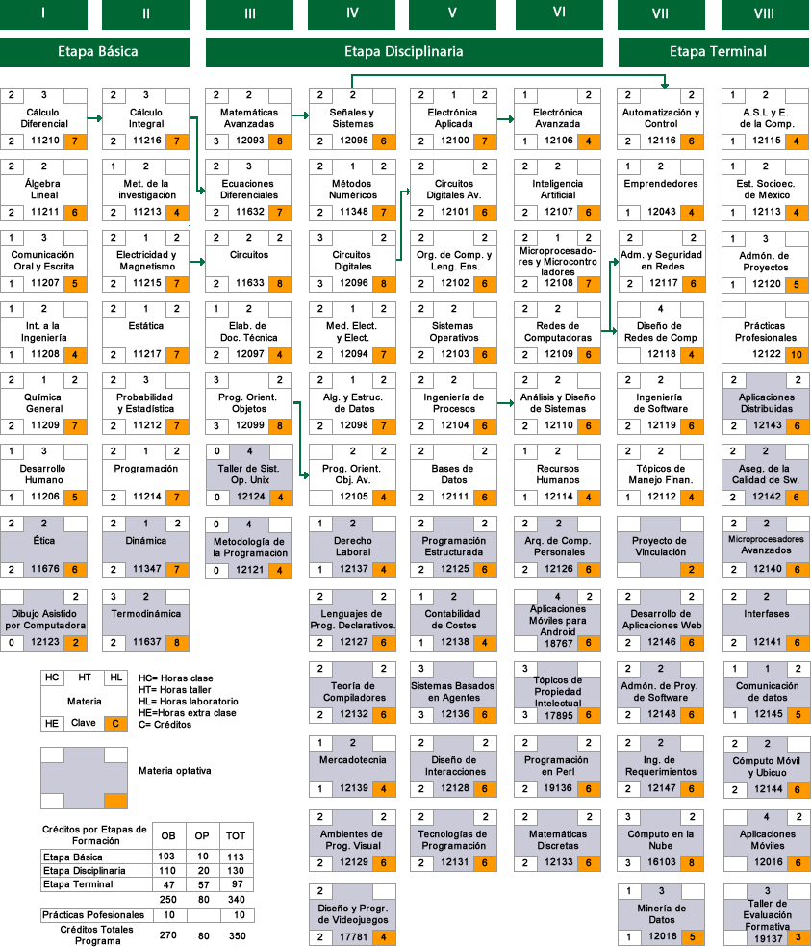This screenshot has height=947, width=811.
Task: Select the Cómputo en la Nube elective
Action: [661, 841]
